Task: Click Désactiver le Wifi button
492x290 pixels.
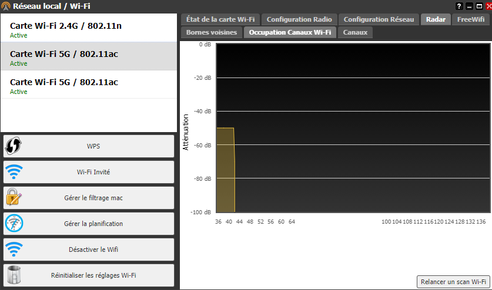Action: click(x=89, y=249)
